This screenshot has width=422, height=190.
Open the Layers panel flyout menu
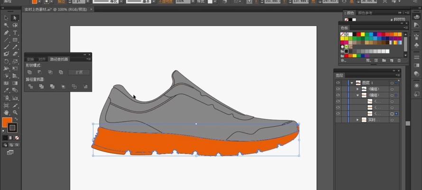397,76
